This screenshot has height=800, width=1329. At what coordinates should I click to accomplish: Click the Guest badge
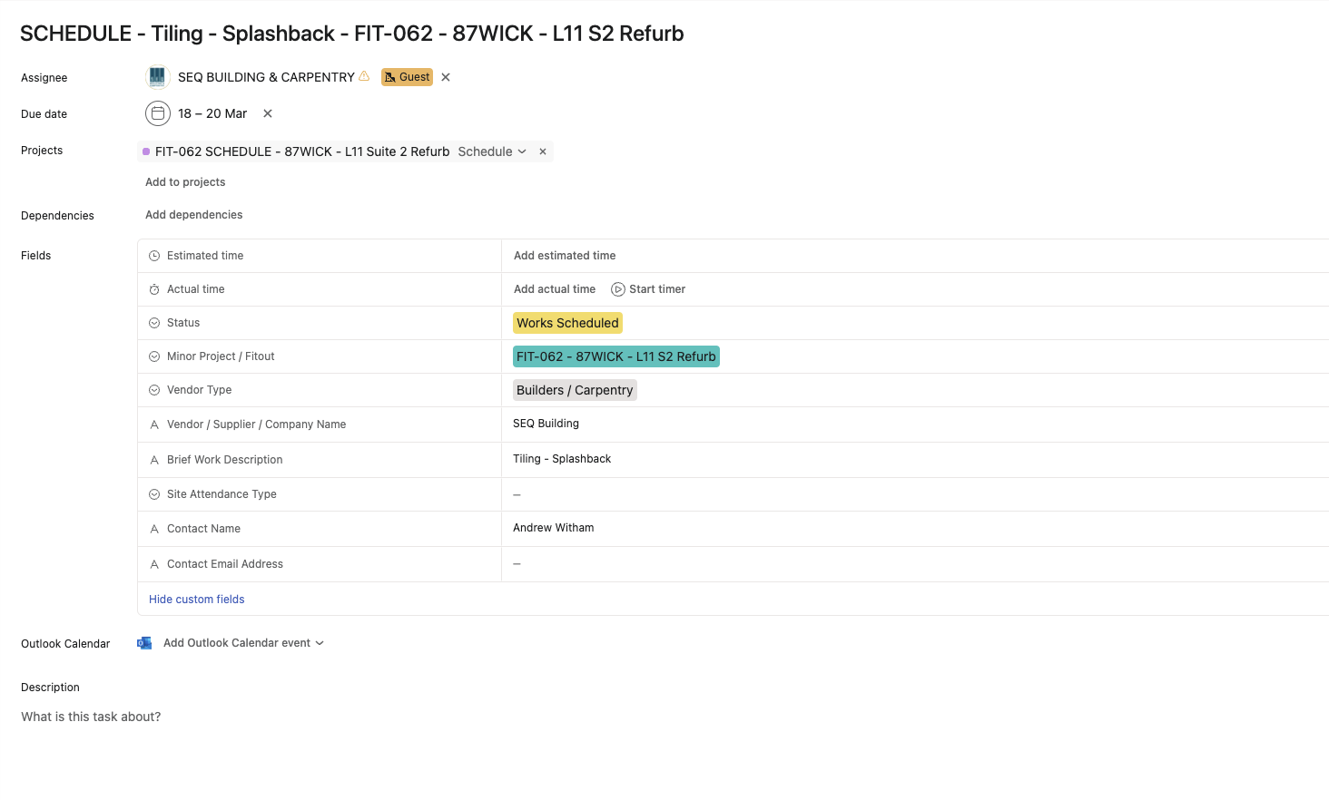(x=407, y=77)
